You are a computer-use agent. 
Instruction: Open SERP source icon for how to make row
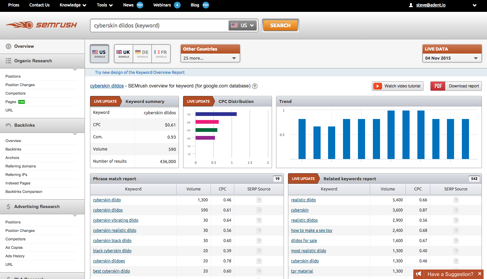click(456, 231)
